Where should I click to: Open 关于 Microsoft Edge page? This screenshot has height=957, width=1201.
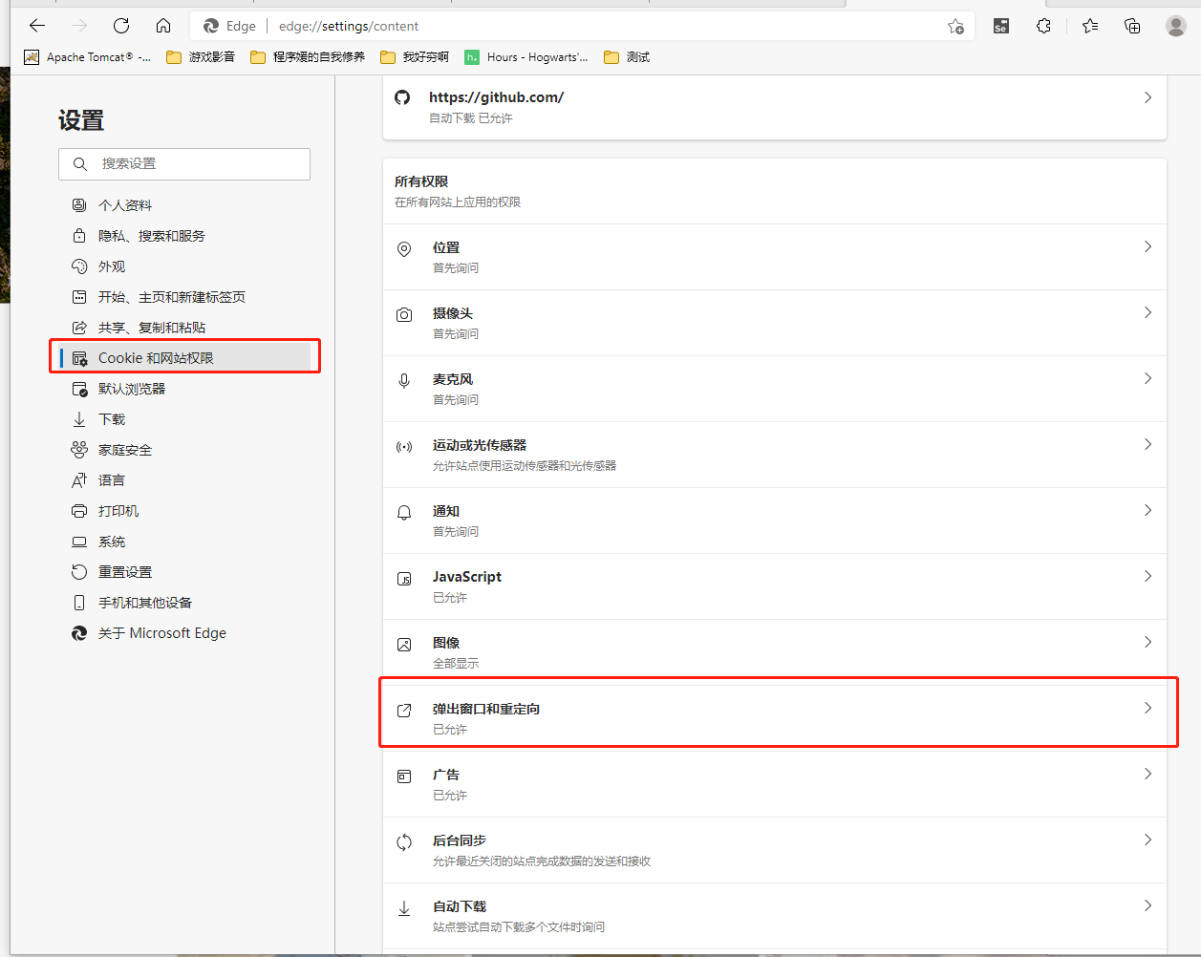pos(161,632)
